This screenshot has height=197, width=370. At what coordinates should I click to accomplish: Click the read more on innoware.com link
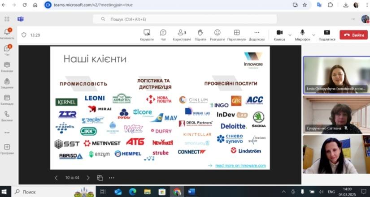click(240, 166)
